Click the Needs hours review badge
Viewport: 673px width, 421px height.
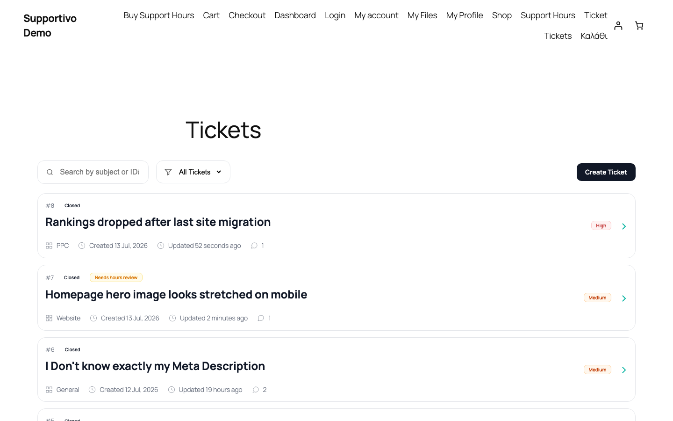point(116,277)
